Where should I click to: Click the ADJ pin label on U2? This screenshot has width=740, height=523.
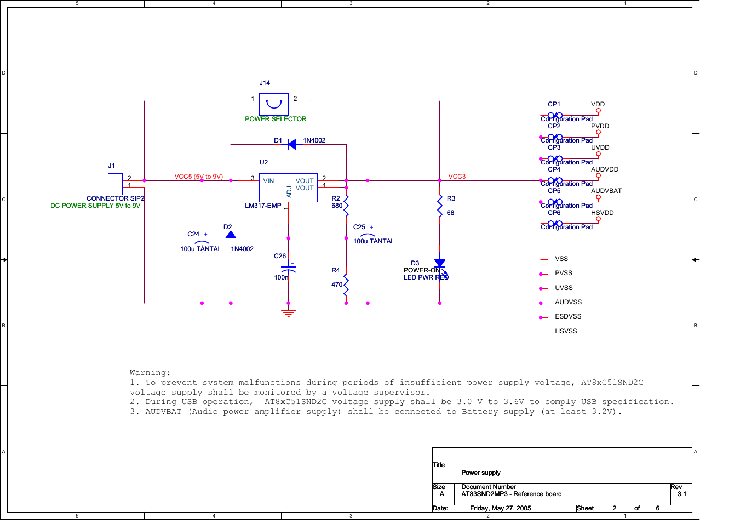click(x=289, y=191)
